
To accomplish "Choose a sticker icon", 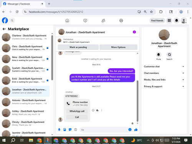I will point(70,130).
